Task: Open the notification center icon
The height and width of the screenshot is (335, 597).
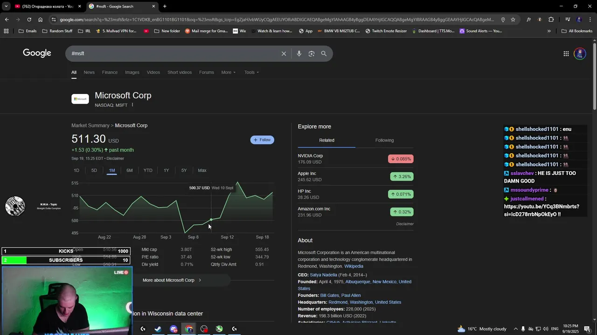Action: 587,329
